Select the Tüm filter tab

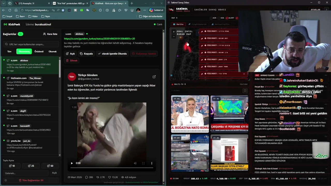pos(9,51)
